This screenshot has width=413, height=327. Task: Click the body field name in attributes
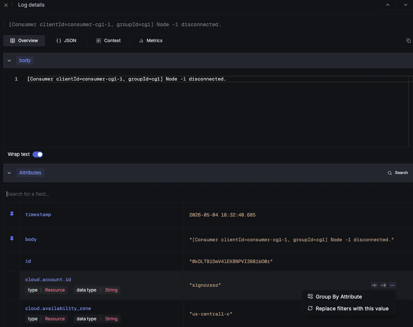(31, 239)
